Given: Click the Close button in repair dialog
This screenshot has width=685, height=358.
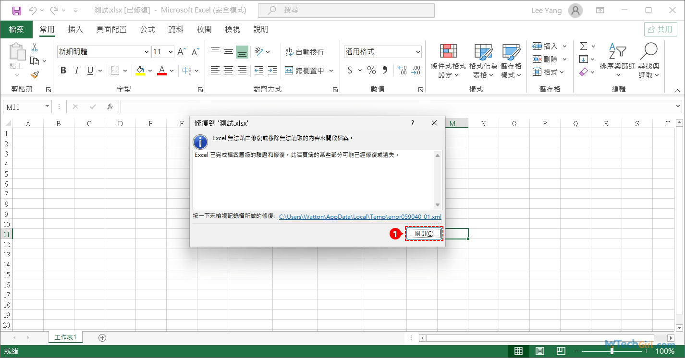Looking at the screenshot, I should 424,234.
